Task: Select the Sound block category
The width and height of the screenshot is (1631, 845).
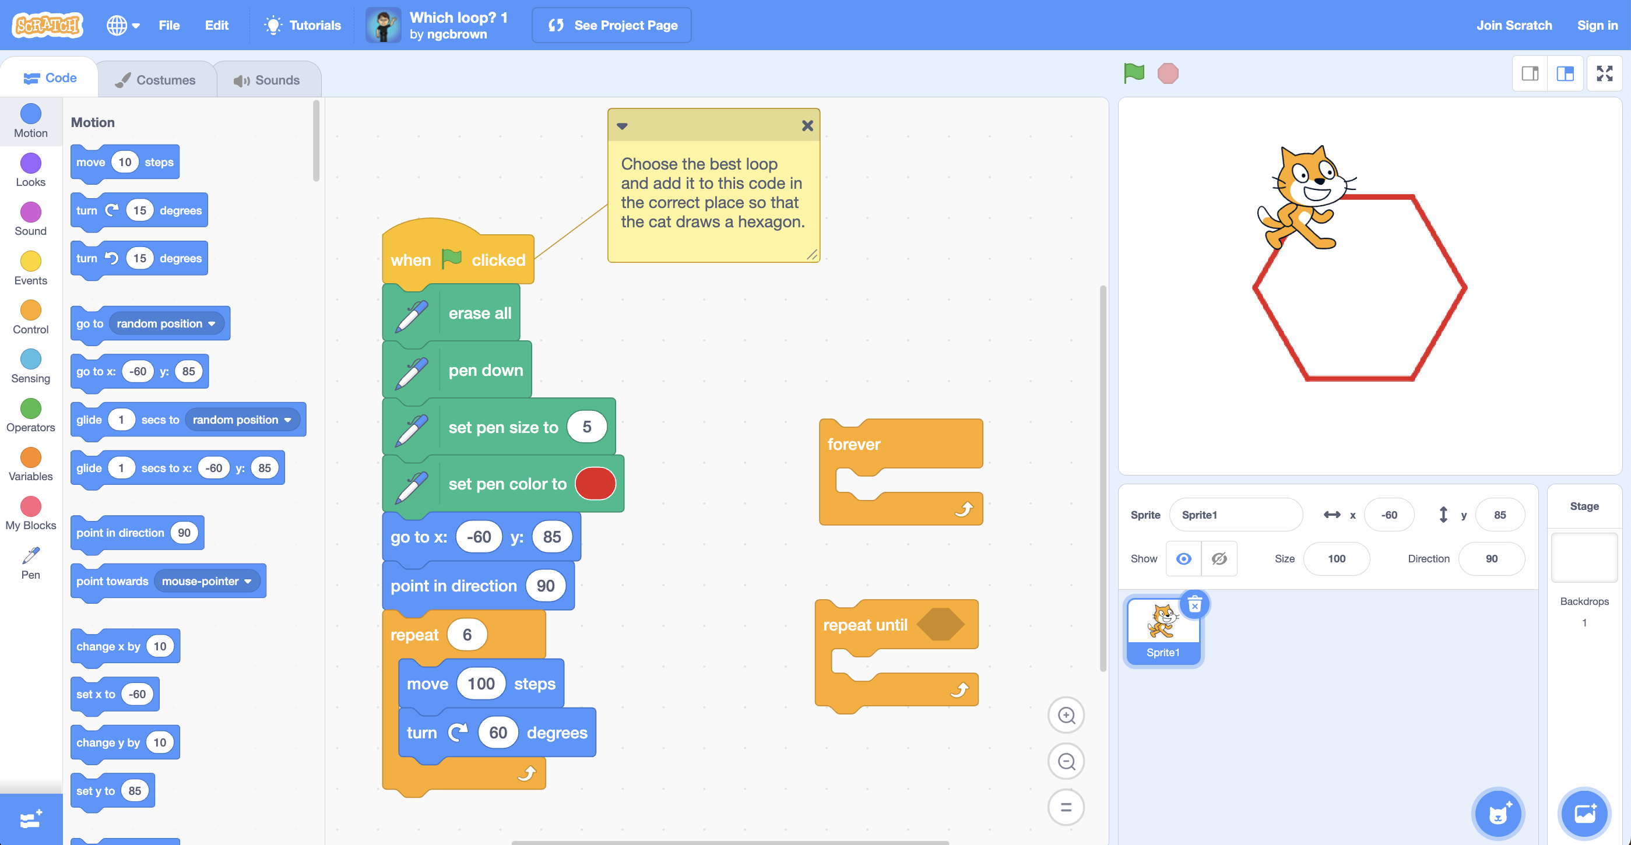Action: (30, 219)
